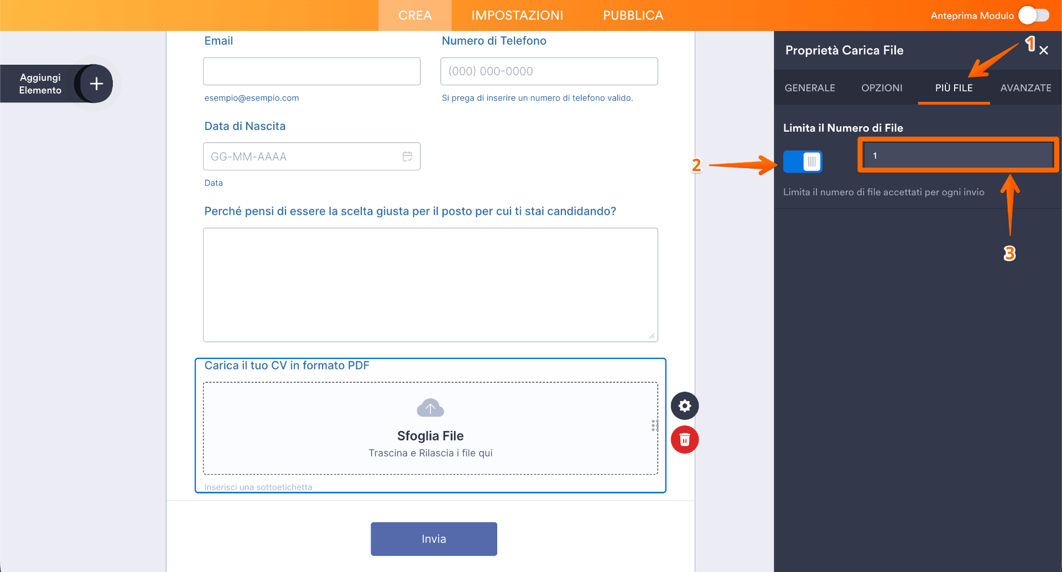Open the OPZIONI tab
This screenshot has height=572, width=1062.
coord(882,87)
